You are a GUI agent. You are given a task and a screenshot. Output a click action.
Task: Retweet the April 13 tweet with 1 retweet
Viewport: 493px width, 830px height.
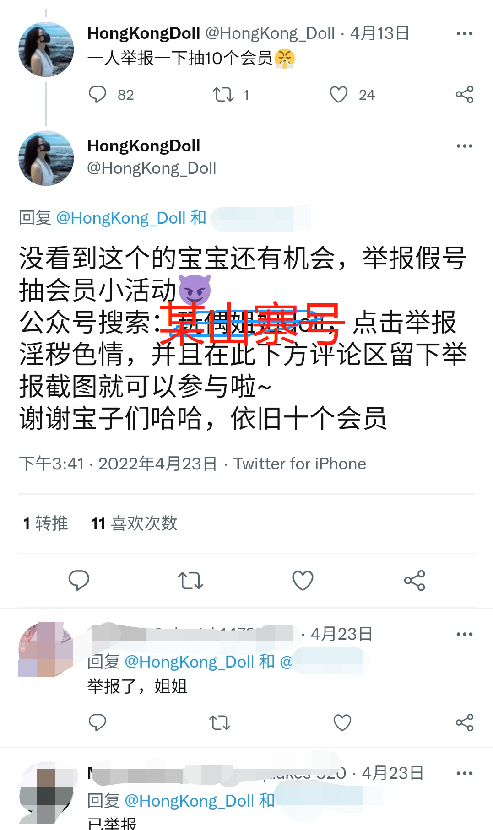(x=223, y=95)
